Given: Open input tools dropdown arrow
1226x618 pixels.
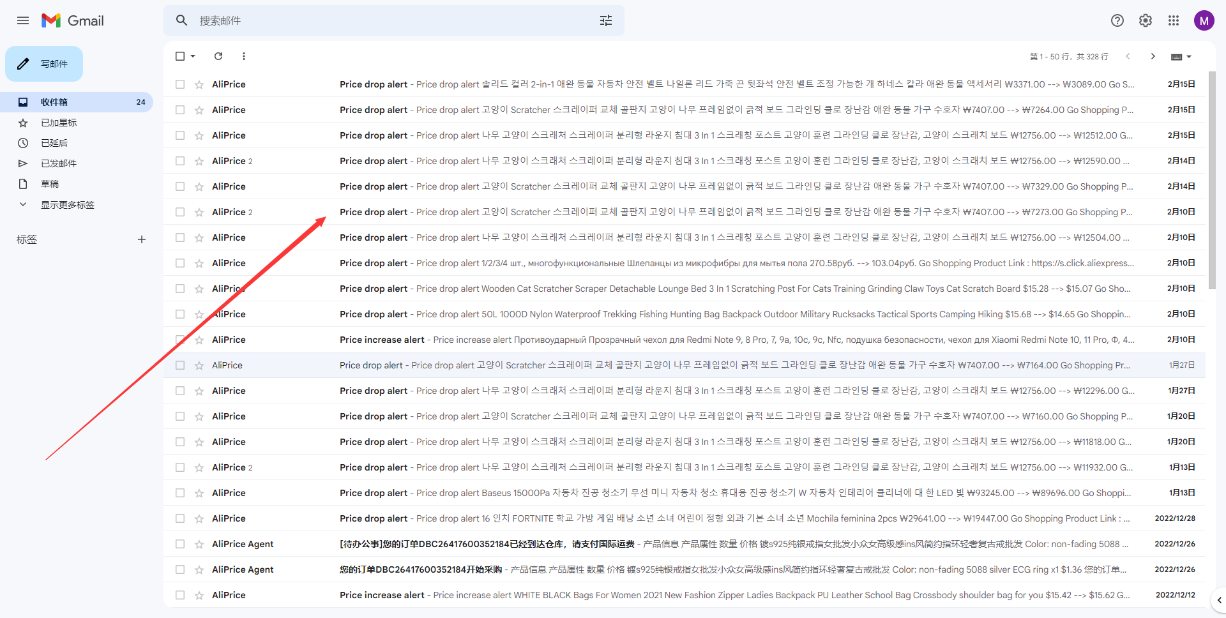Looking at the screenshot, I should click(1189, 57).
